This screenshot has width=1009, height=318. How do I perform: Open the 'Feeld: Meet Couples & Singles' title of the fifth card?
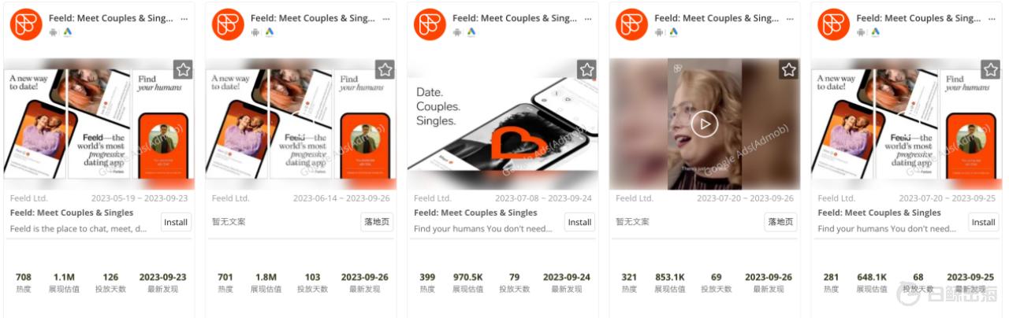pos(879,213)
